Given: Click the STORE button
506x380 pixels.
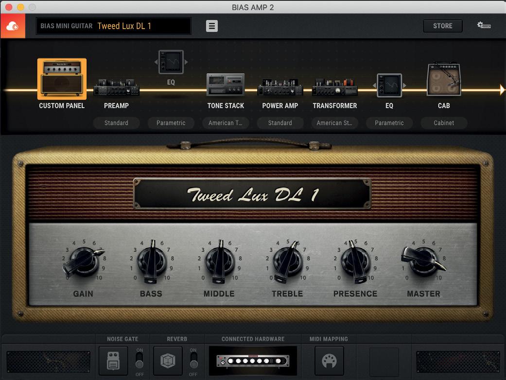Looking at the screenshot, I should [442, 26].
